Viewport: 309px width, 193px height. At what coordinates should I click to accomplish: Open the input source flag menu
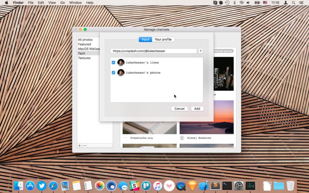[265, 3]
